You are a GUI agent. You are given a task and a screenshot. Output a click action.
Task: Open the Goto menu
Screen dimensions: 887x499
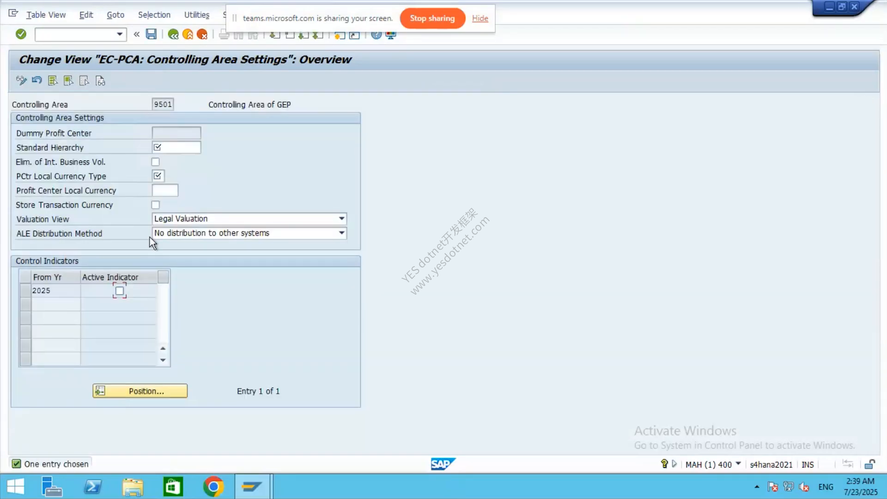(x=115, y=15)
